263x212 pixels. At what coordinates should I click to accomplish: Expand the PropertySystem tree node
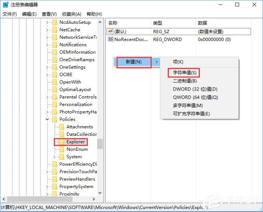[47, 187]
